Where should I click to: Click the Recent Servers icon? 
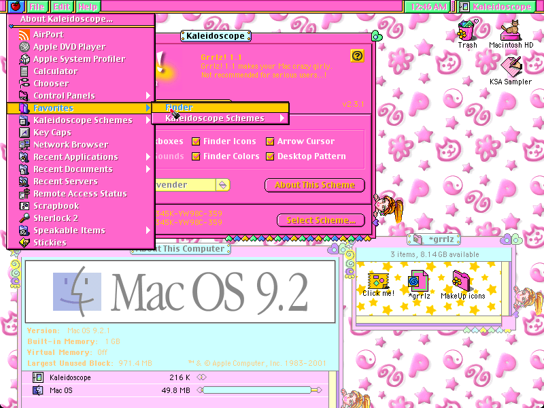coord(24,182)
